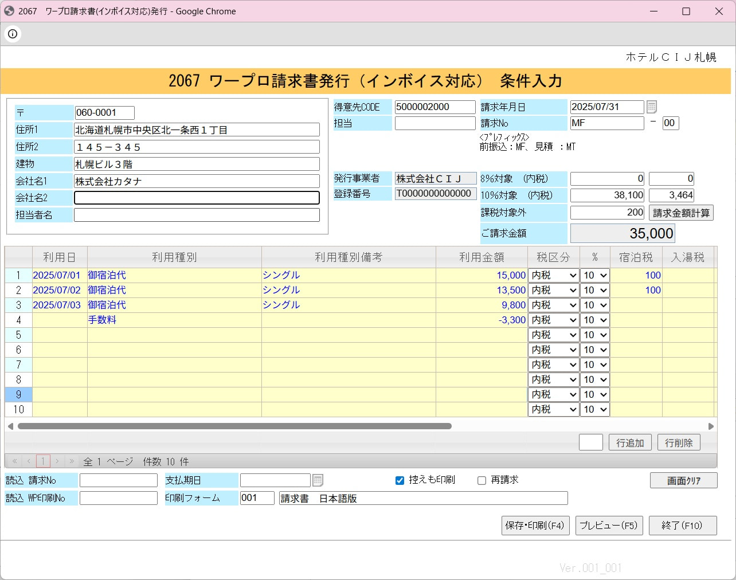Open the % rate dropdown in row 1

(595, 275)
